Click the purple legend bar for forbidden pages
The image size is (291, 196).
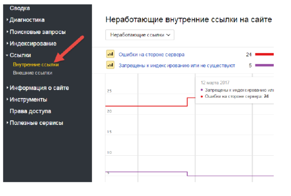[x=264, y=65]
